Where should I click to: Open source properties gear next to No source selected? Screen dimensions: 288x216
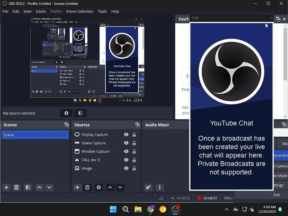(66, 113)
